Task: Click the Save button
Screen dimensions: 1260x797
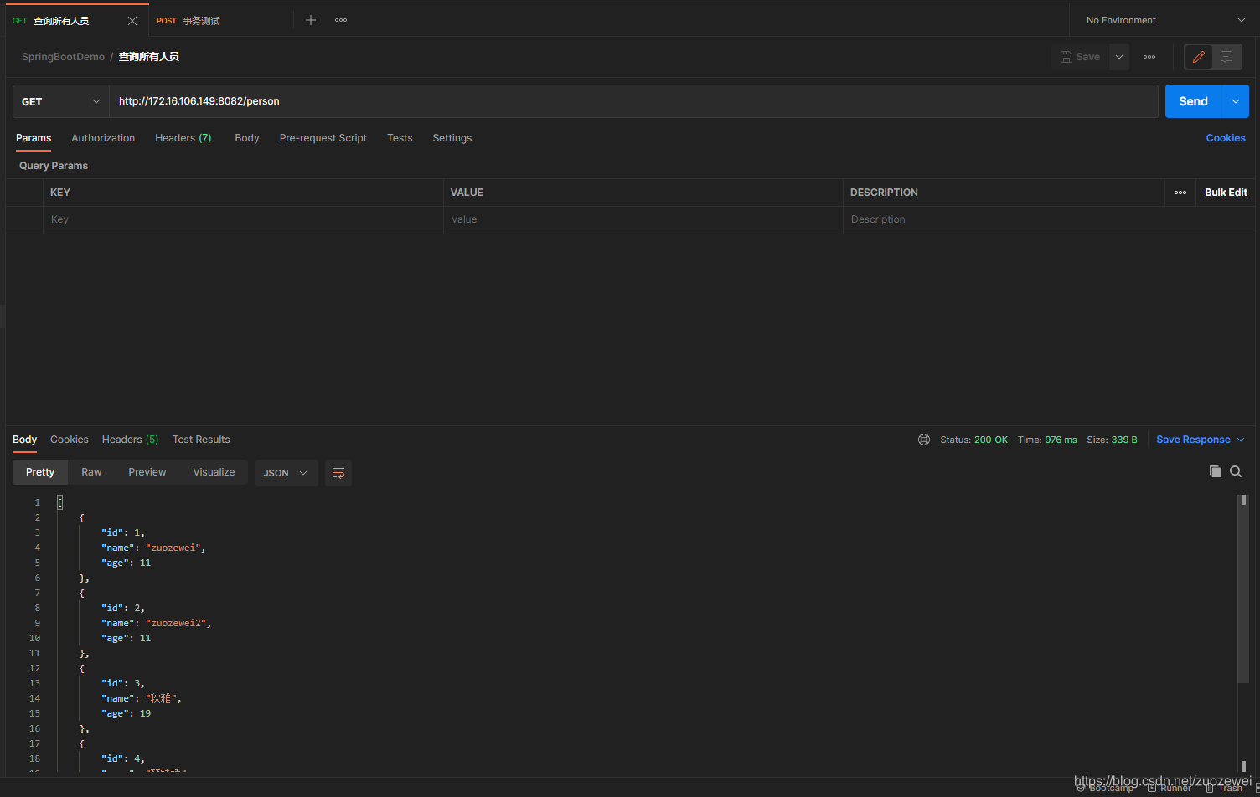Action: coord(1080,57)
